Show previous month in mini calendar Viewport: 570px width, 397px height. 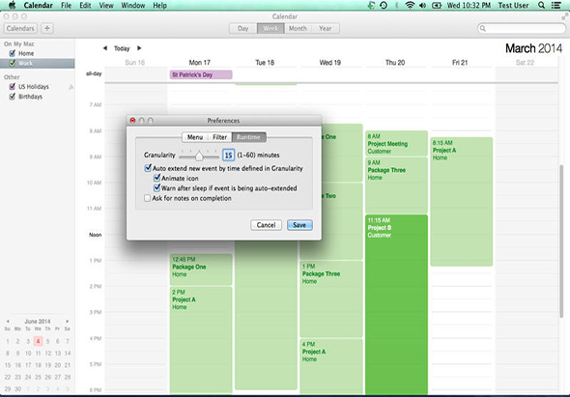coord(8,322)
